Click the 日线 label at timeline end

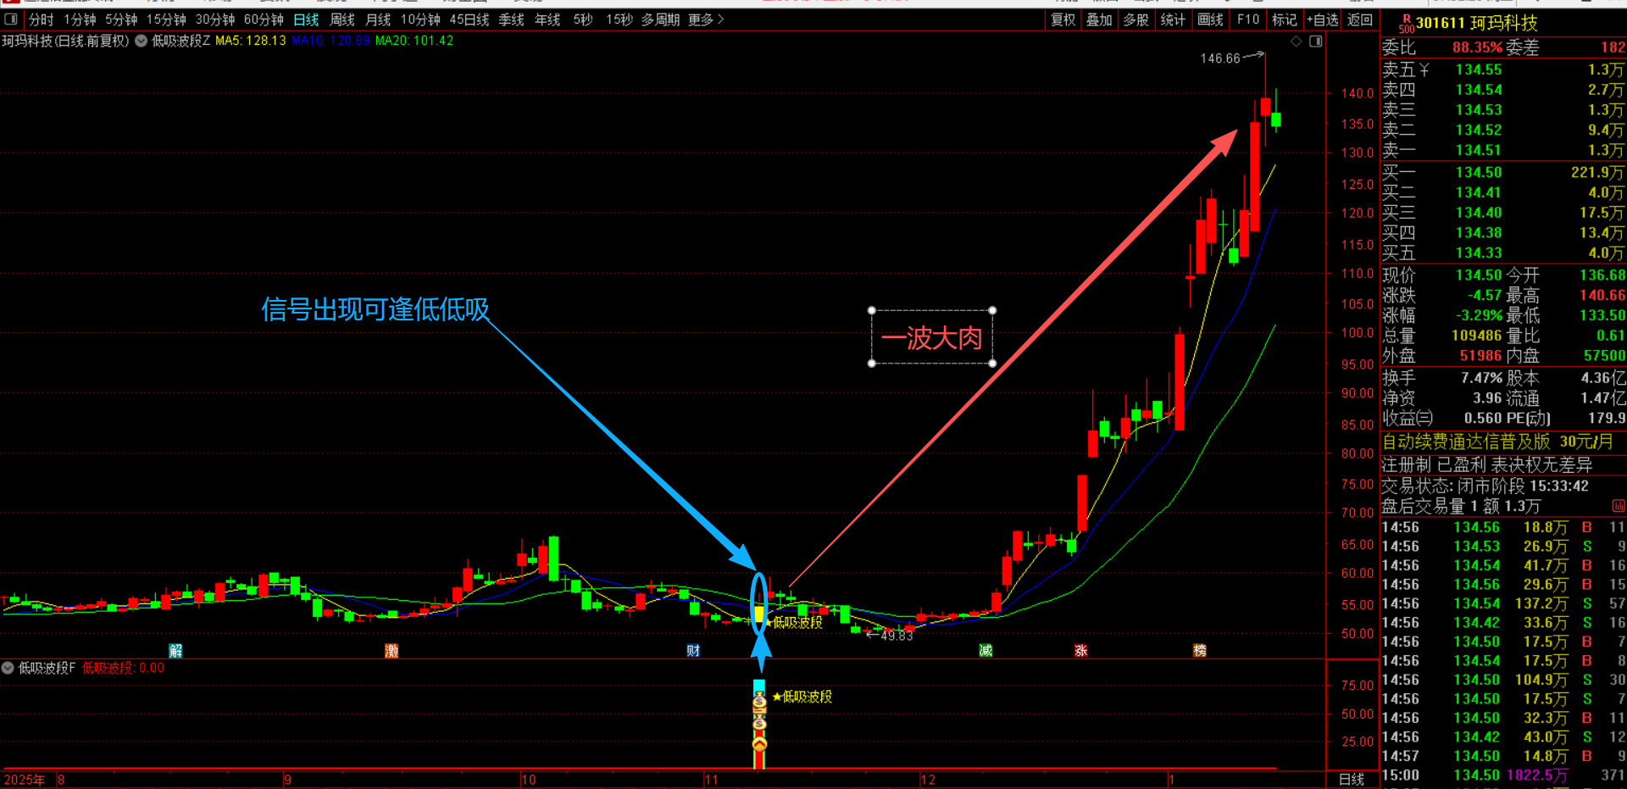[x=1352, y=780]
